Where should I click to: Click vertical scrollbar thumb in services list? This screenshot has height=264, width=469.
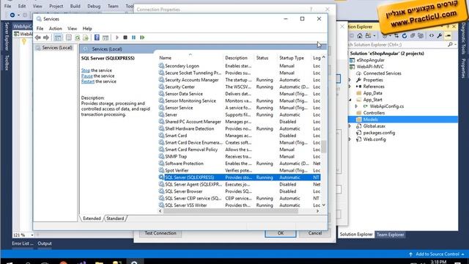coord(324,147)
